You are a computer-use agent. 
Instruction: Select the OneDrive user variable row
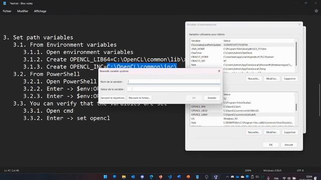point(243,53)
